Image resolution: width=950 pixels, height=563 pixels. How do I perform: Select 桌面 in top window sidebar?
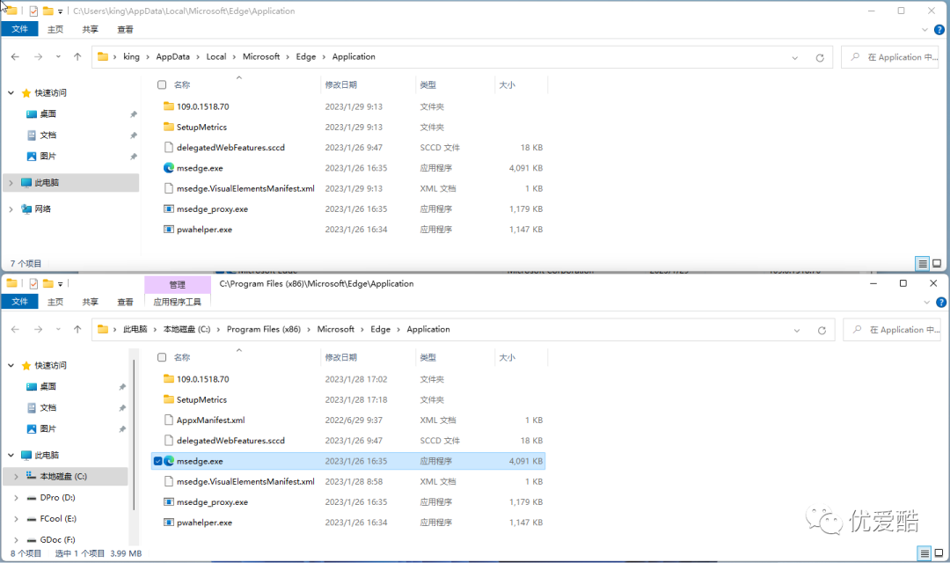(47, 114)
